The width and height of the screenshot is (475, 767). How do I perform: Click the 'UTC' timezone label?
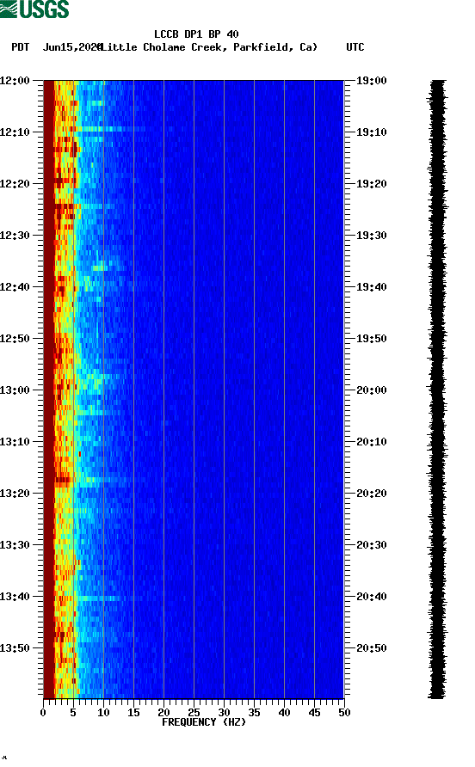(x=355, y=47)
